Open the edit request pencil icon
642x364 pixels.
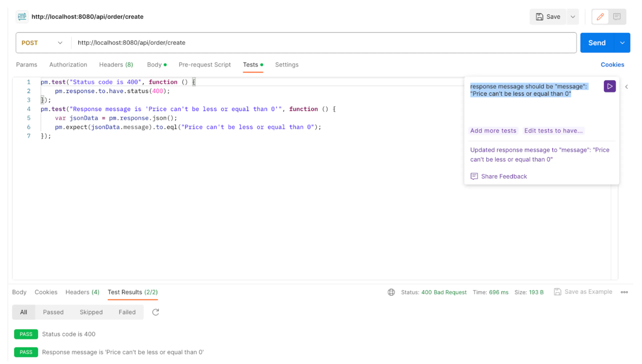[600, 16]
